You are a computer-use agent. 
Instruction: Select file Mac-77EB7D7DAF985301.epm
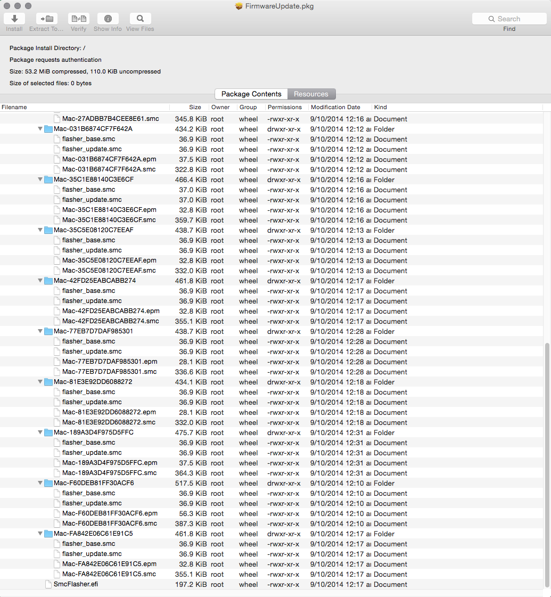pyautogui.click(x=110, y=362)
